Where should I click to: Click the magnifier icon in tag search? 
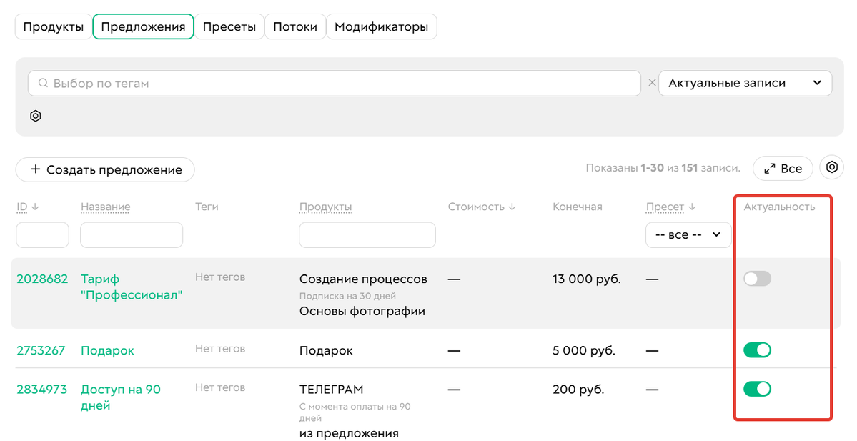coord(43,83)
